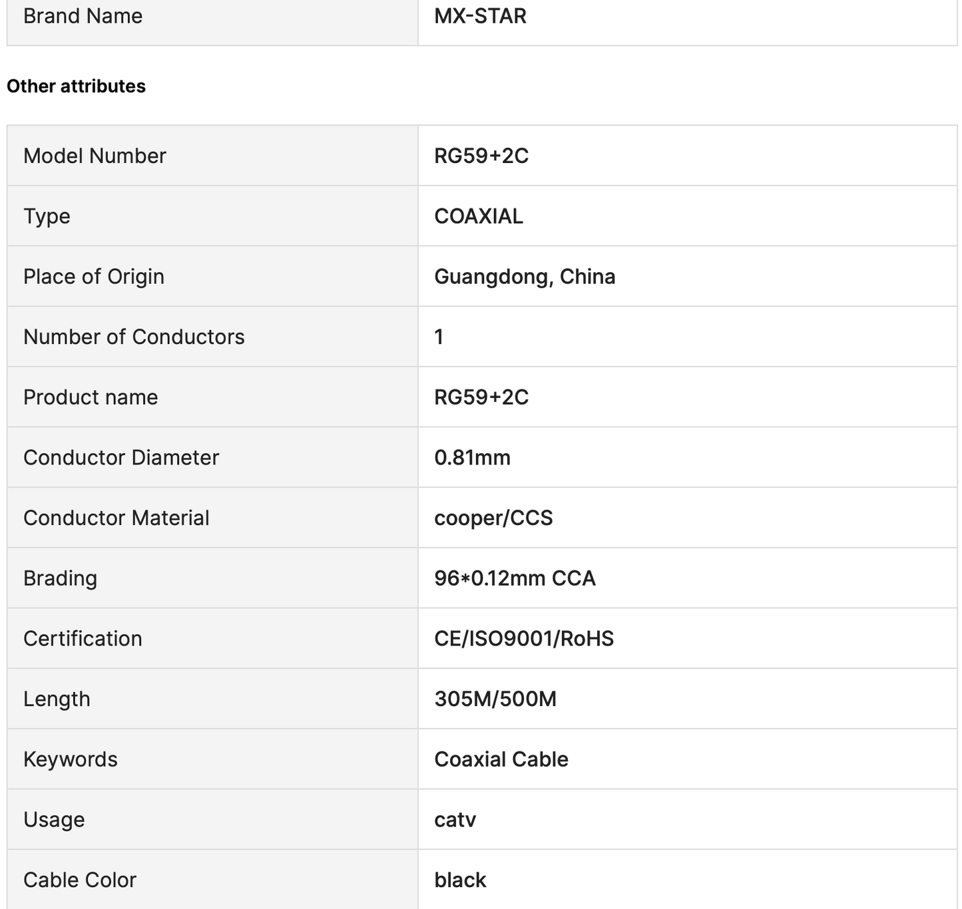Viewport: 962px width, 909px height.
Task: Click the 305M/500M length value
Action: pos(495,699)
